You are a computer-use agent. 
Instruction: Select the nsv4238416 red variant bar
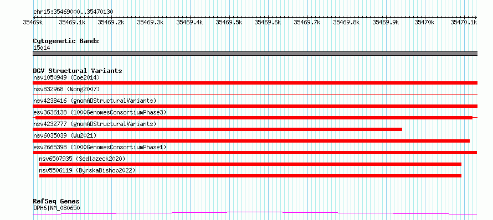click(255, 106)
